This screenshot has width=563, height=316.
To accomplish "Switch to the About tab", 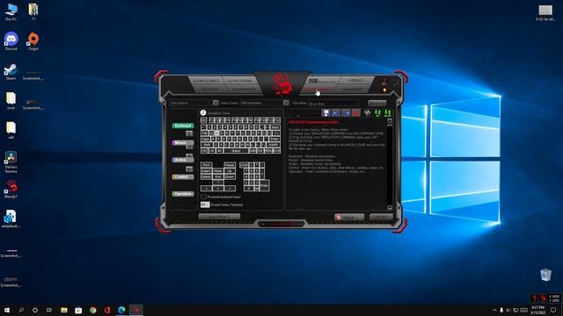I will click(355, 81).
